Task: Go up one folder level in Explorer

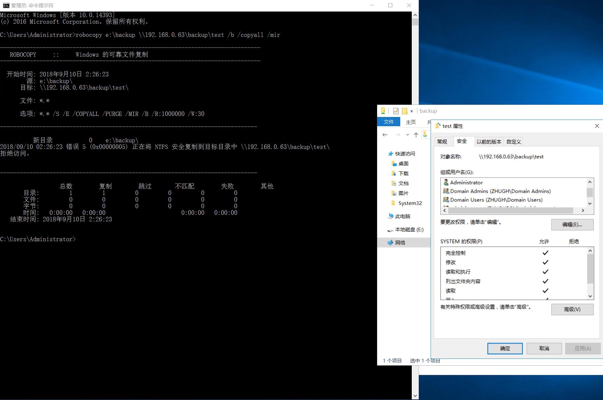Action: point(416,135)
